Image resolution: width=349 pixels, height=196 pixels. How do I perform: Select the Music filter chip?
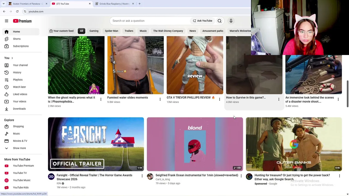tap(143, 31)
